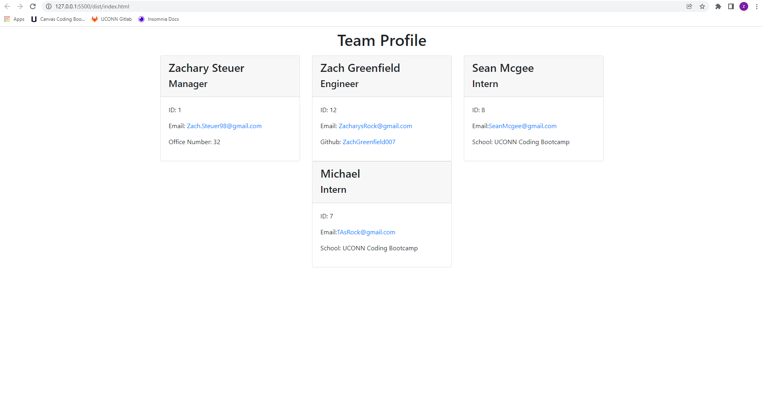Email Zachary Steuer via his gmail link
Screen dimensions: 763x394
coord(224,126)
